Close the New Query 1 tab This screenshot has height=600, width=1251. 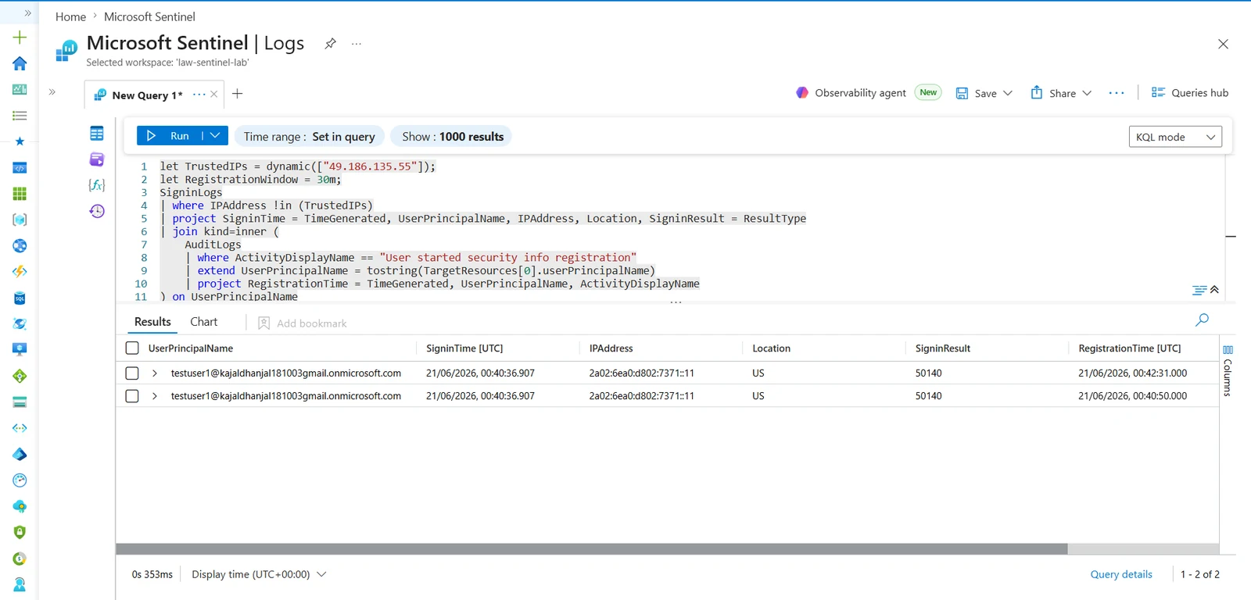point(213,95)
